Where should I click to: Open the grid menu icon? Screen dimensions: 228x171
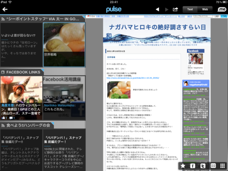click(x=223, y=166)
